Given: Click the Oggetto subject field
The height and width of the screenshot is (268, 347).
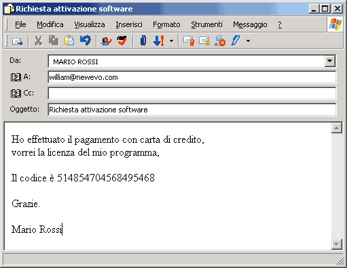Looking at the screenshot, I should 192,110.
